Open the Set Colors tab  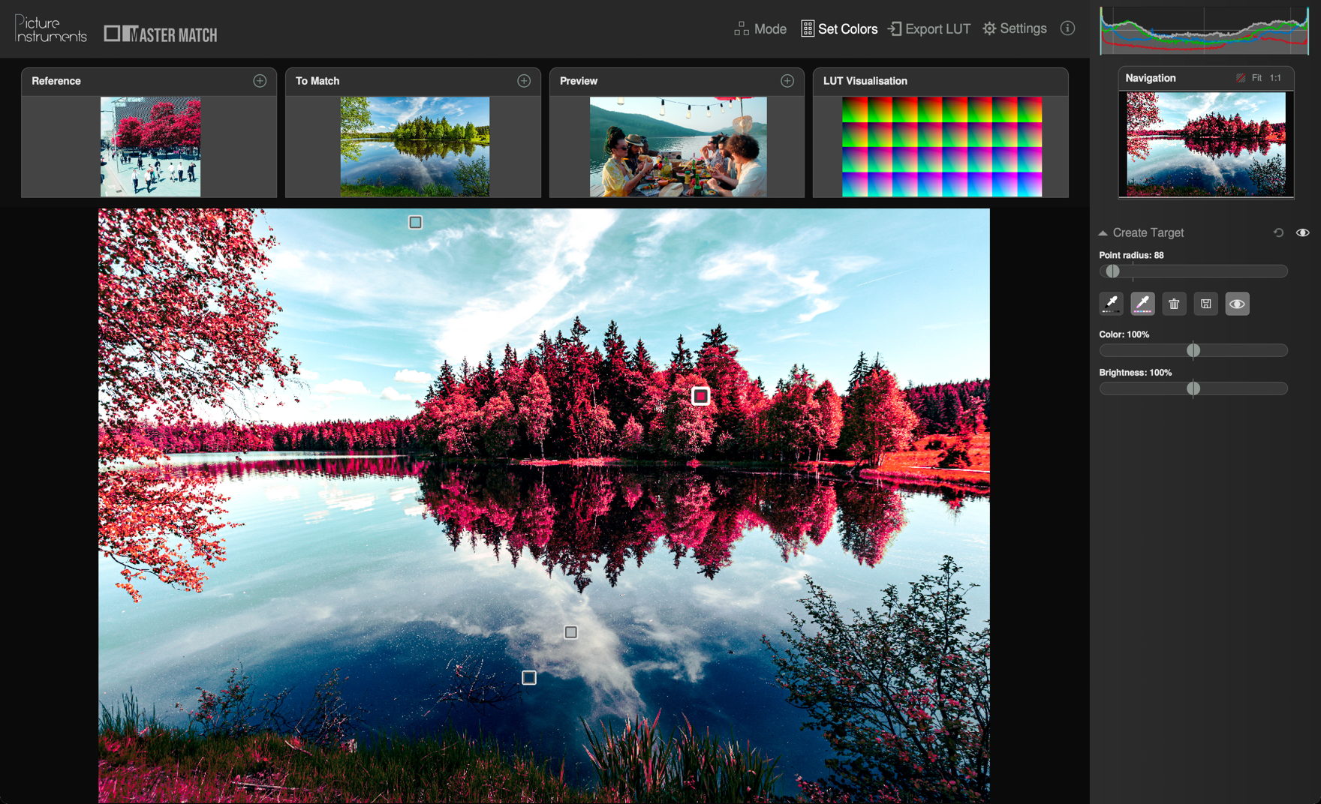(x=839, y=29)
